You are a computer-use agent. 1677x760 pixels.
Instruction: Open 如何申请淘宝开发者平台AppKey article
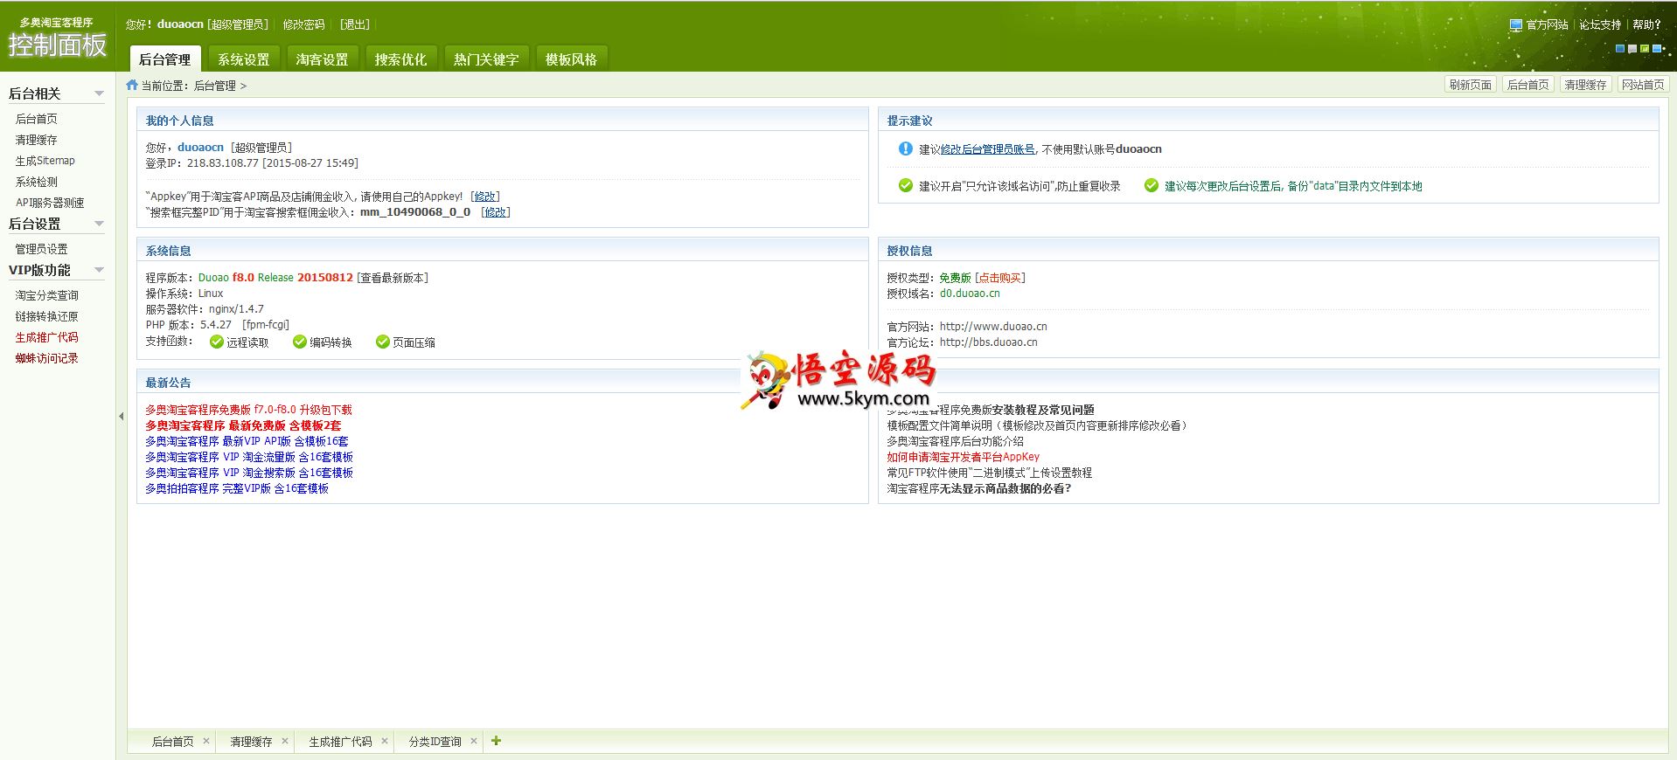[x=964, y=457]
